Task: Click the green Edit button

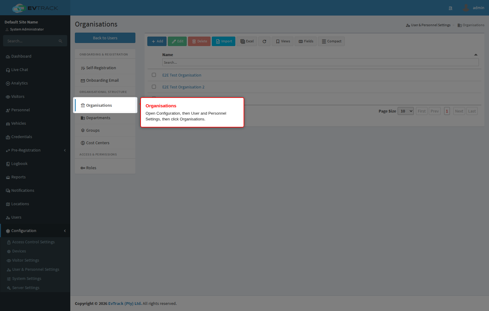Action: (177, 41)
